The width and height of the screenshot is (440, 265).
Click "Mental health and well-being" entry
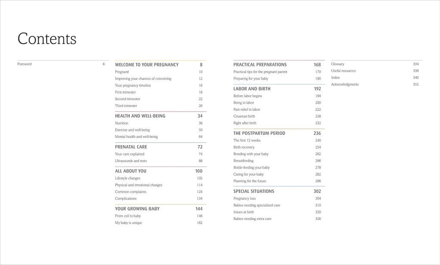(136, 137)
